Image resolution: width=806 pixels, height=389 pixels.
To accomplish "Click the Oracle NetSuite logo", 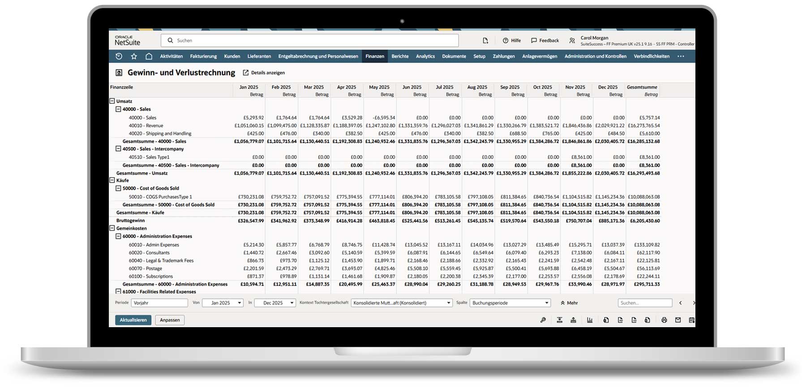I will coord(127,40).
